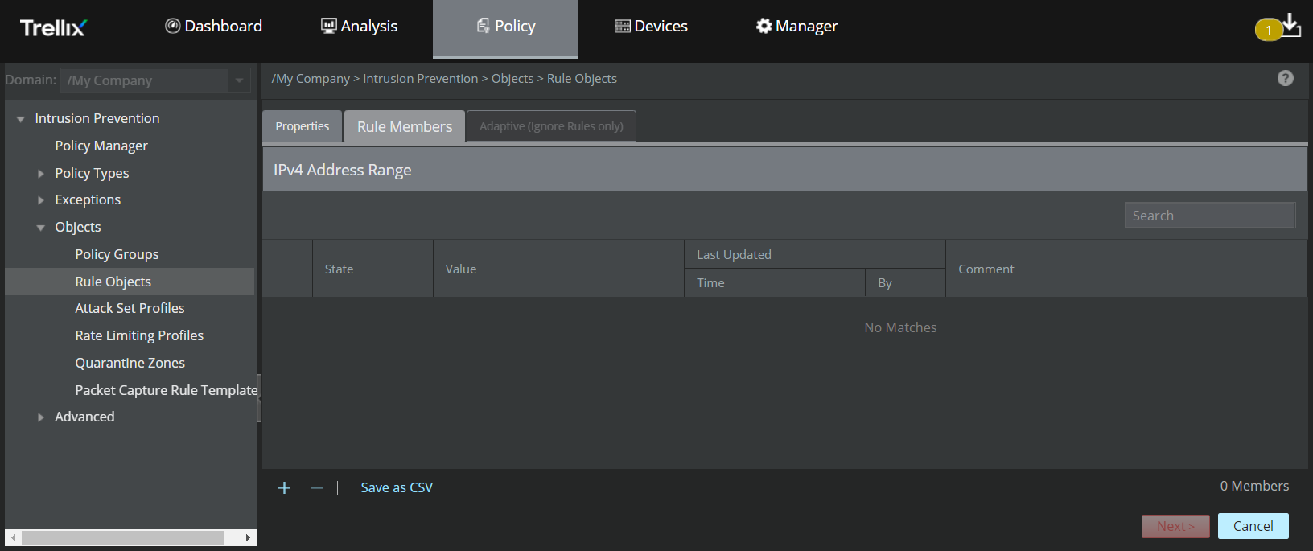1313x551 pixels.
Task: Select the Policy menu tab
Action: pos(505,28)
